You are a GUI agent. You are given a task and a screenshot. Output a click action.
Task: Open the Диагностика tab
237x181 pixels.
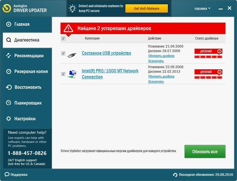pos(27,40)
